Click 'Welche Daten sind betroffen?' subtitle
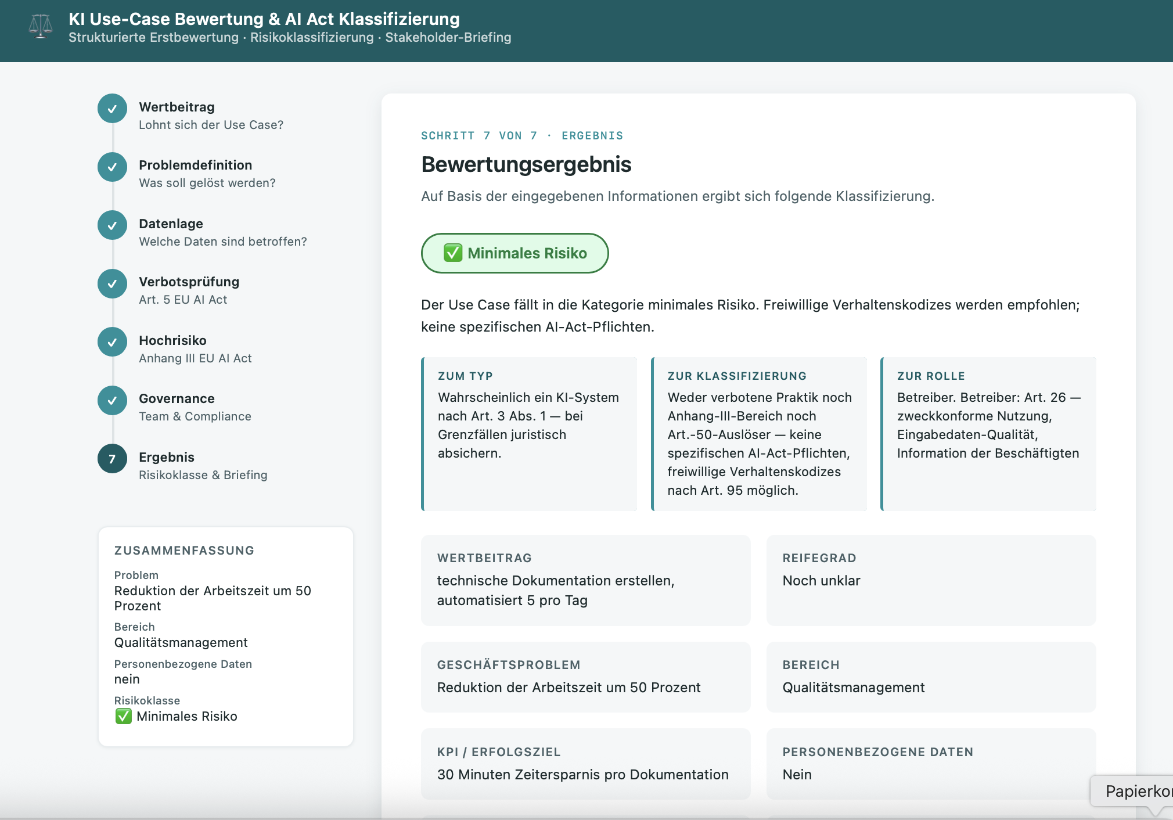Image resolution: width=1173 pixels, height=820 pixels. pos(223,242)
